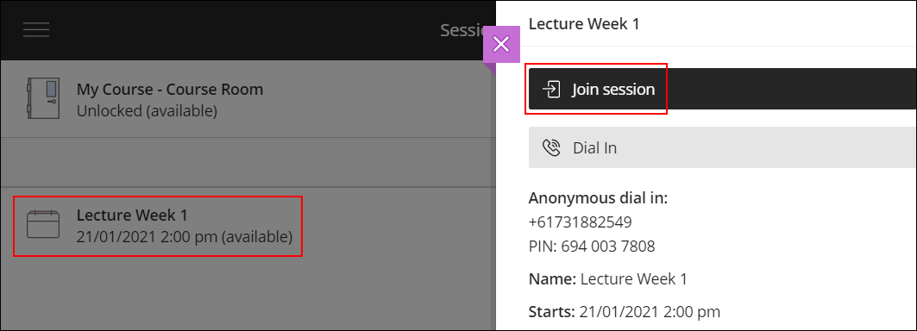The width and height of the screenshot is (917, 331).
Task: Click the Starts date and time line
Action: (x=625, y=312)
